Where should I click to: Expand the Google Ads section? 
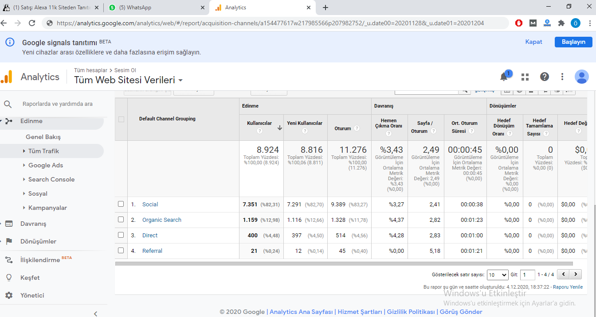(x=46, y=165)
